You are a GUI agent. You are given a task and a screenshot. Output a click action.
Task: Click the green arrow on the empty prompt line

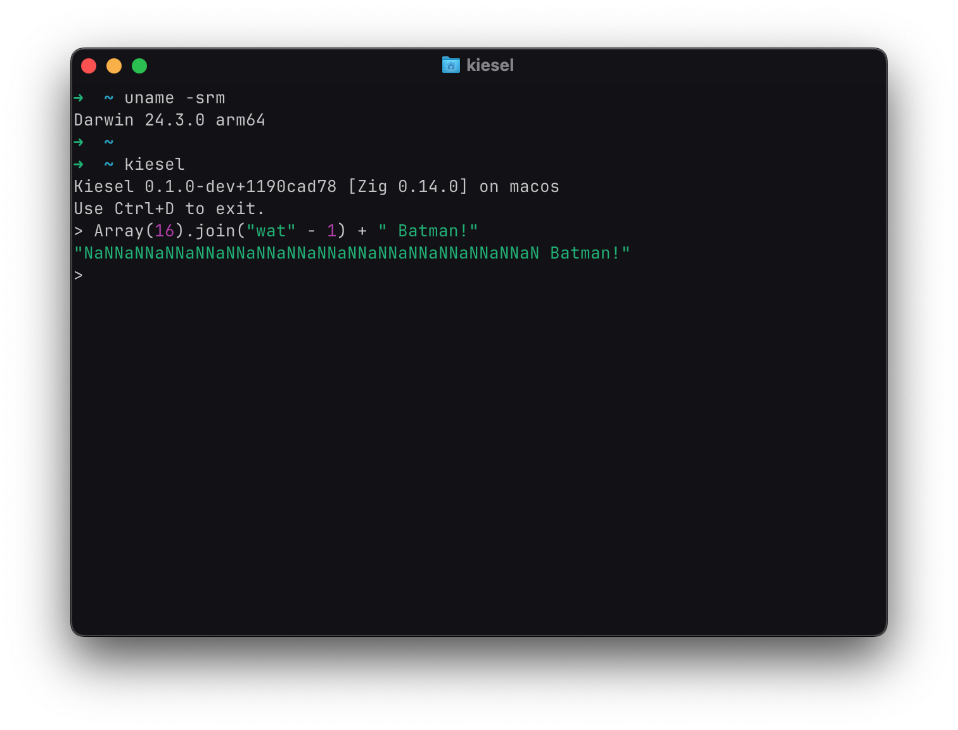pyautogui.click(x=79, y=143)
